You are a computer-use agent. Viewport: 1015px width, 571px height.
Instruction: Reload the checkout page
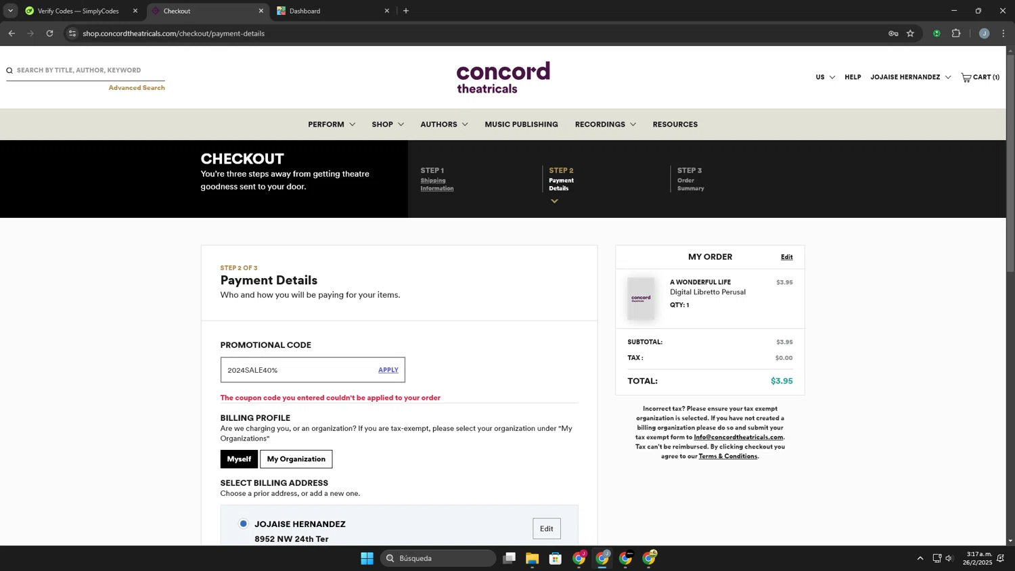(49, 33)
